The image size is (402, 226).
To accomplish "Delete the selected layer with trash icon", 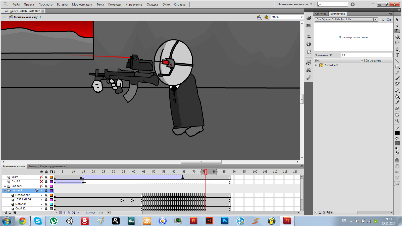I will [x=15, y=213].
